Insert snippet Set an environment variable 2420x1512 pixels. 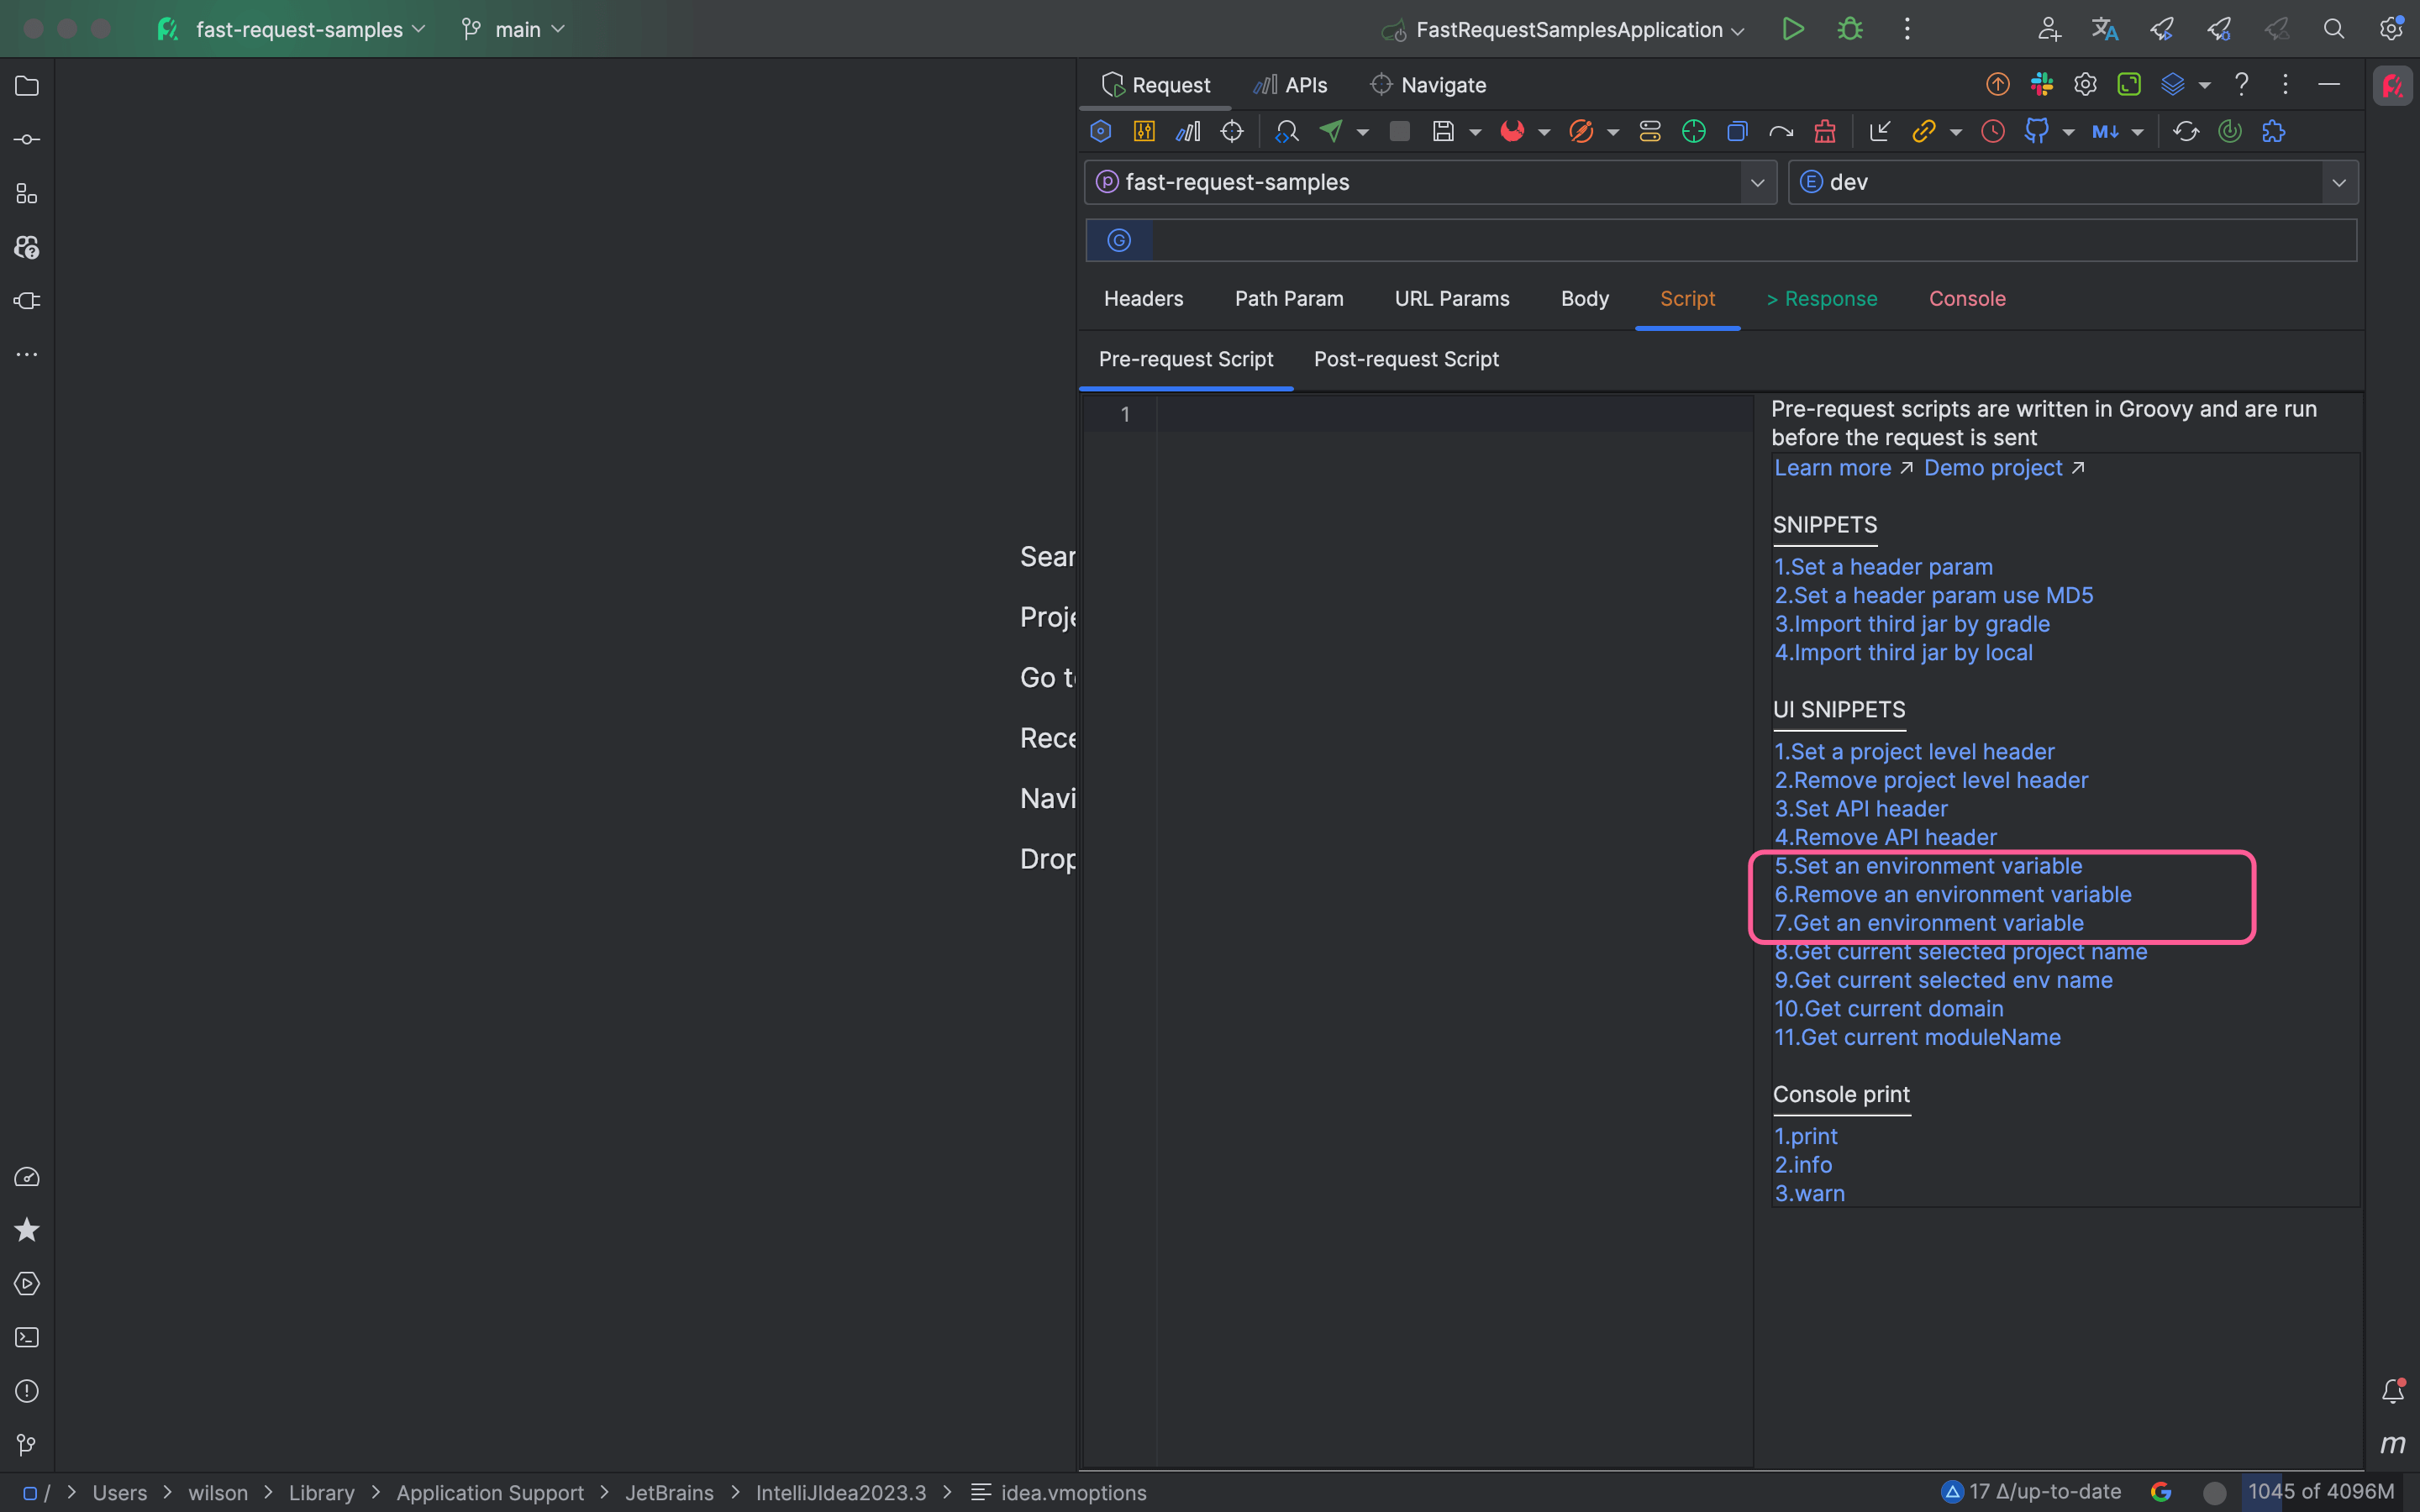(1927, 866)
